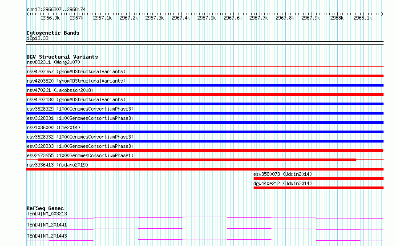Click the red bar for dgv440e212
396x246 pixels.
click(319, 188)
